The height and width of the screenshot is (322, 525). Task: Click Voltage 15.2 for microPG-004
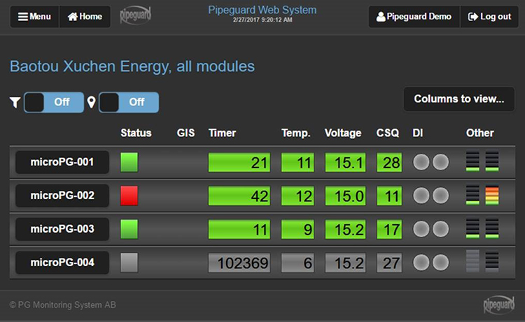[346, 263]
